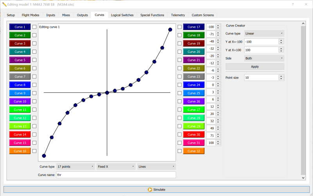This screenshot has width=313, height=196.
Task: Close the model editing window
Action: (306, 4)
